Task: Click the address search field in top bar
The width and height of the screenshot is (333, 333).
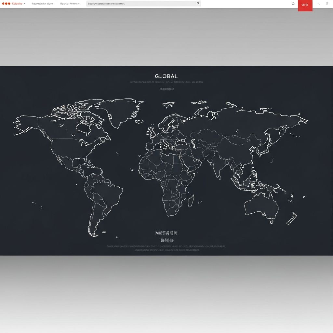Action: (140, 4)
